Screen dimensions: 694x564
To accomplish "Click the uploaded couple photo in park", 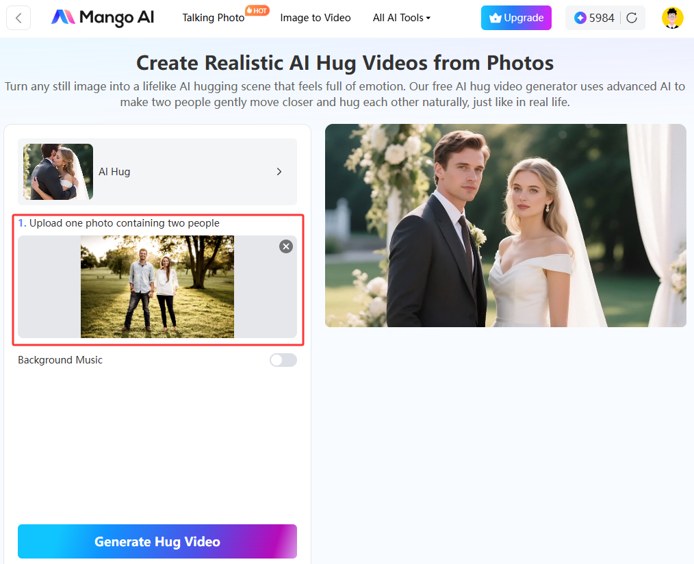I will coord(157,287).
